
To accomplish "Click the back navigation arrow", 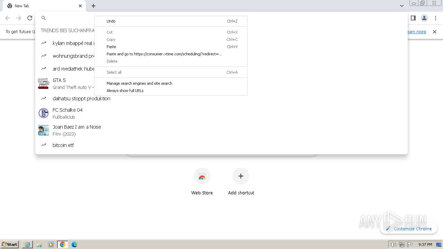I will click(8, 18).
